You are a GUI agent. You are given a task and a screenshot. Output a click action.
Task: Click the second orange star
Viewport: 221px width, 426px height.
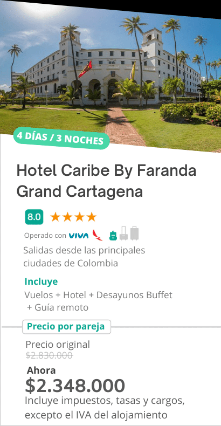(67, 217)
